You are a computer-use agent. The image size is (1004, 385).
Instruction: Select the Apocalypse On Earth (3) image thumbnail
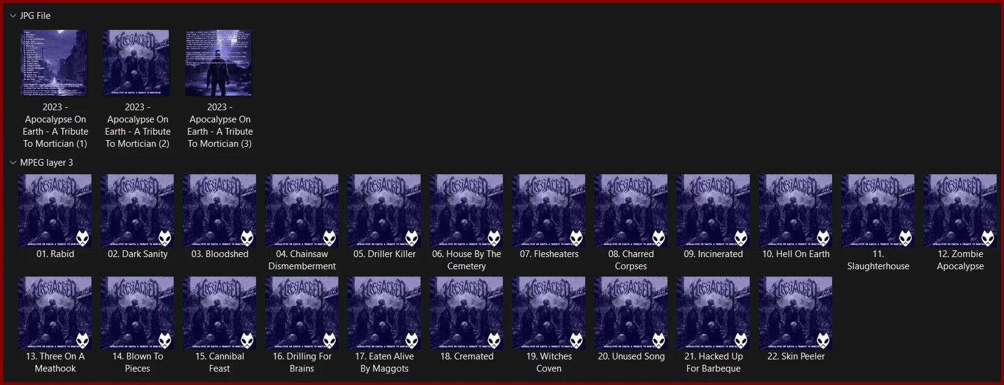(x=219, y=63)
